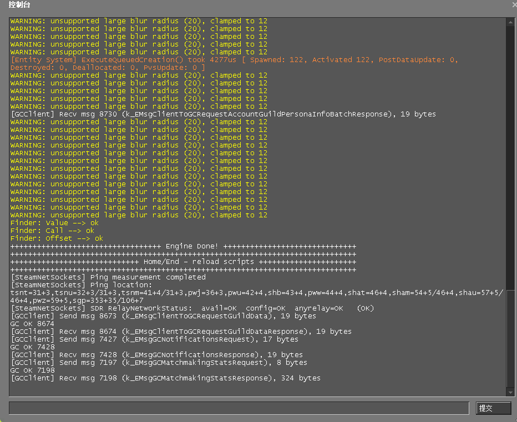Click the 'Finder: Value --> ok' line
This screenshot has height=422, width=517.
(54, 223)
